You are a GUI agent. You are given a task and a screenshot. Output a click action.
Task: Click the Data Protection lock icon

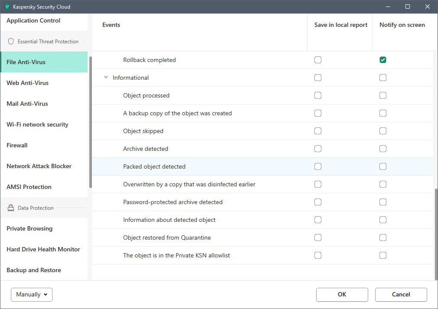(x=11, y=208)
